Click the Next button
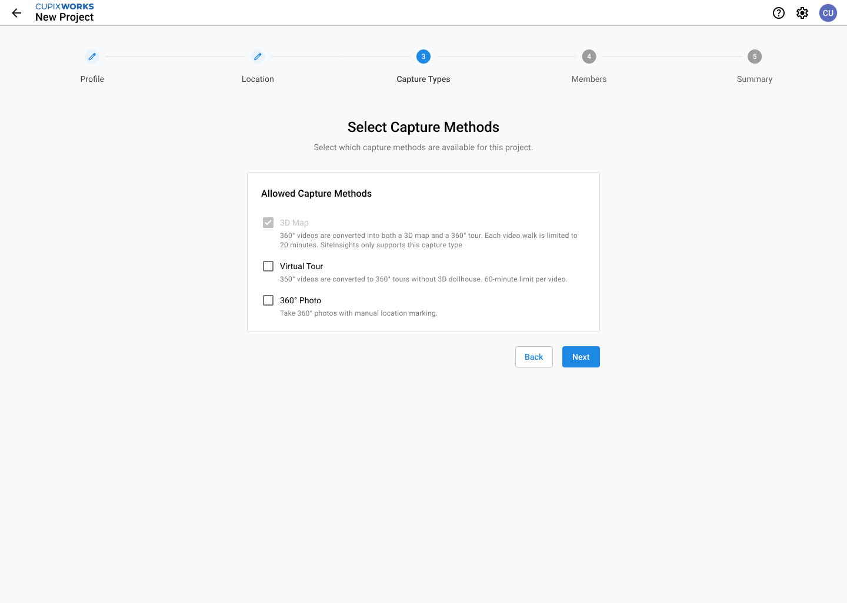Screen dimensions: 847x603 581,357
